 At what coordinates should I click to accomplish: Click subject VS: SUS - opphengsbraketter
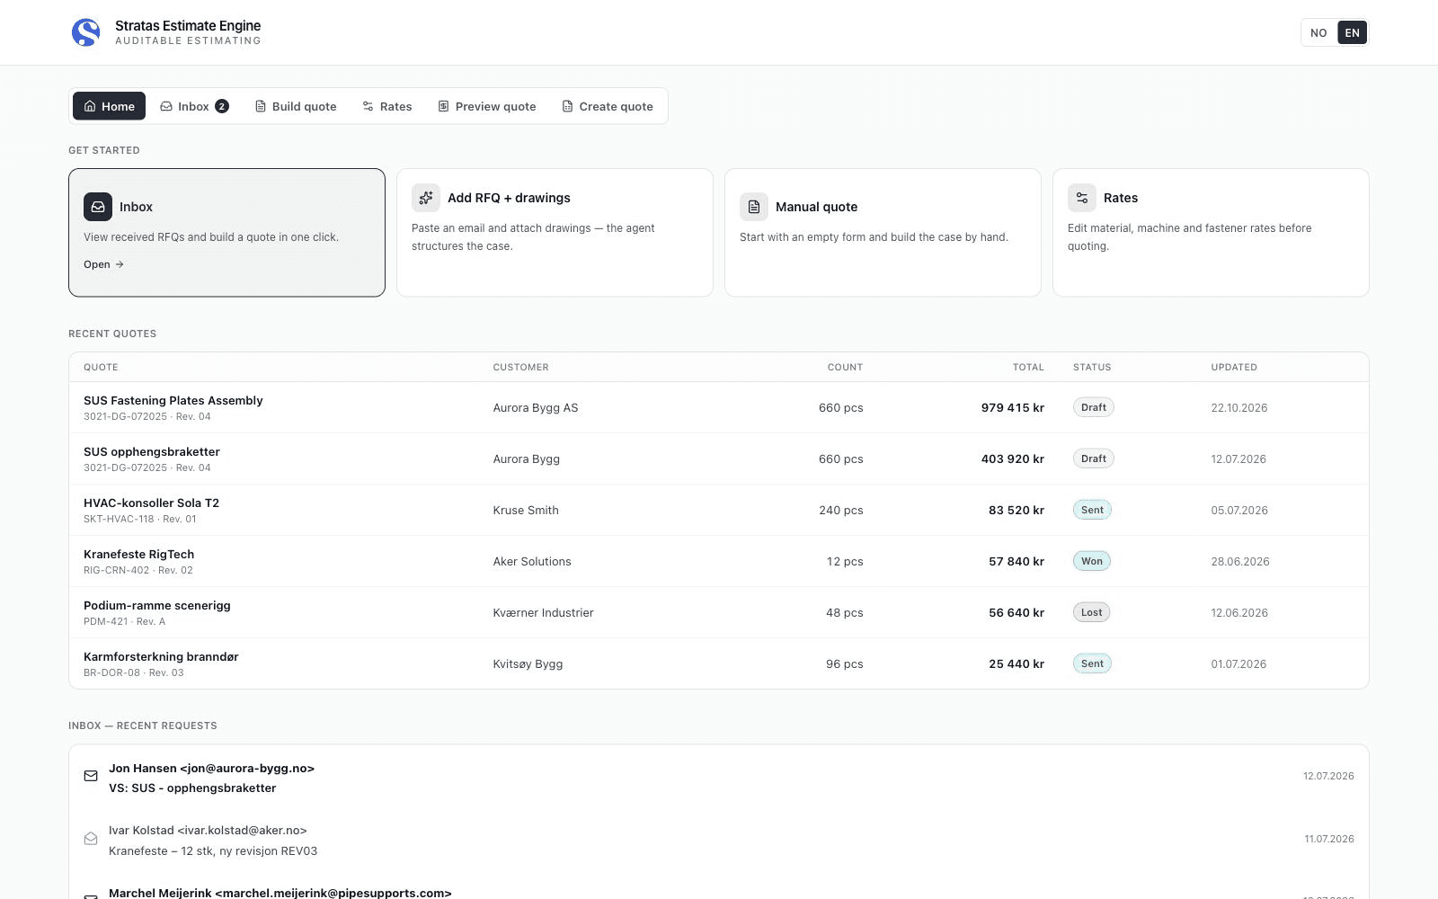pyautogui.click(x=192, y=788)
